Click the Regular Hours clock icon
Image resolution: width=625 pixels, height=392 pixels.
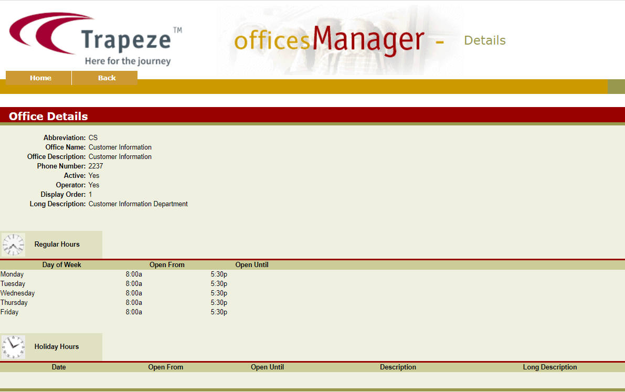click(x=13, y=244)
